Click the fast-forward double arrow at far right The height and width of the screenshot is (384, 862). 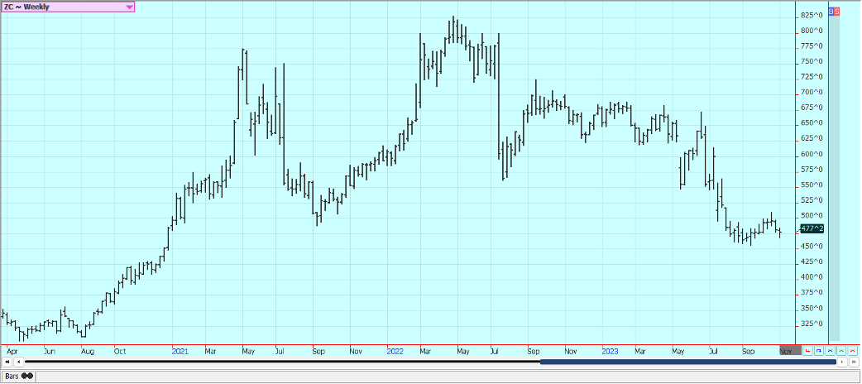click(x=855, y=362)
